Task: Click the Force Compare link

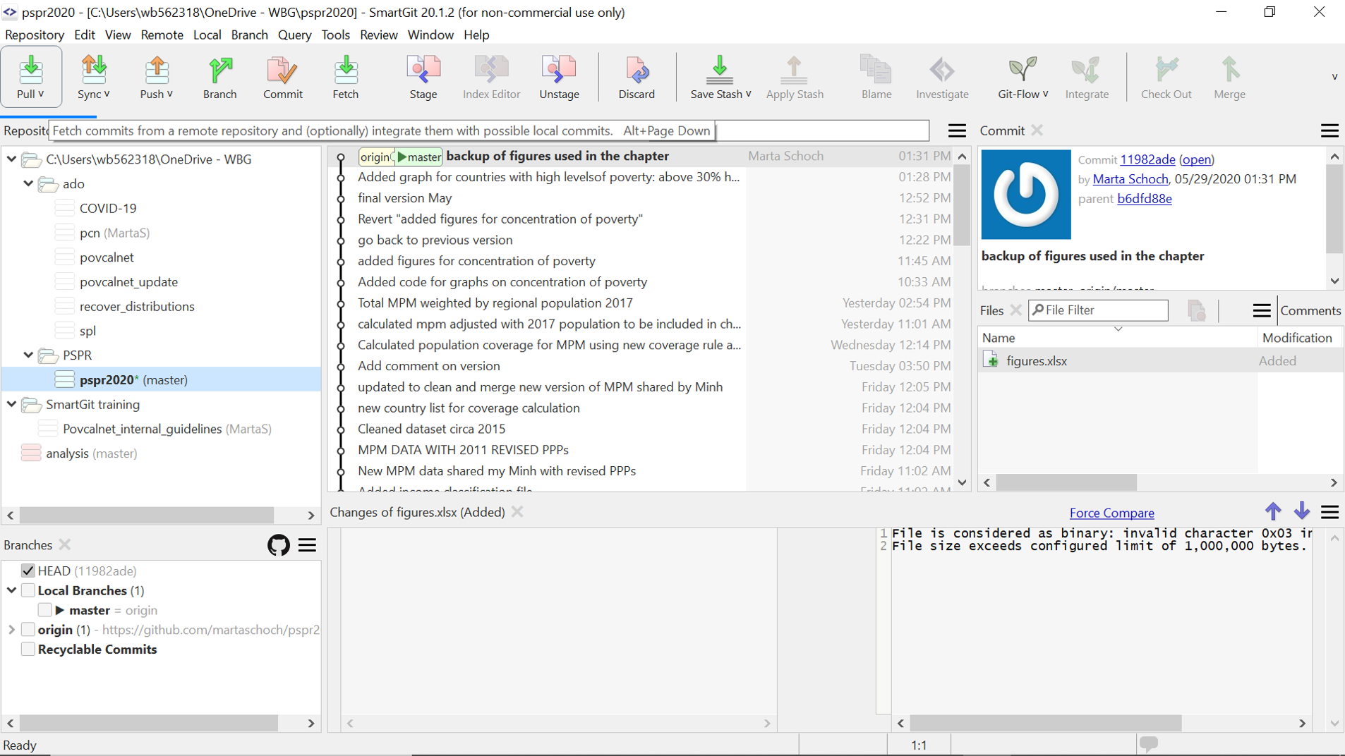Action: [x=1111, y=513]
